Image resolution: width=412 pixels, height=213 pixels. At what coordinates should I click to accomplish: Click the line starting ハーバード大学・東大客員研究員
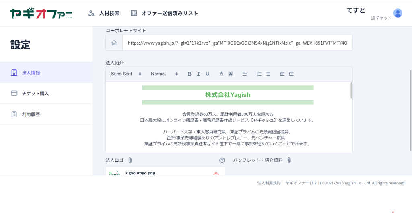[228, 132]
